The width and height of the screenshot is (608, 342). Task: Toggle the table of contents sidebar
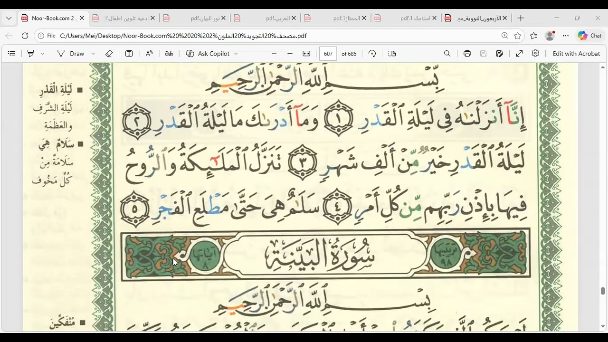[x=12, y=54]
